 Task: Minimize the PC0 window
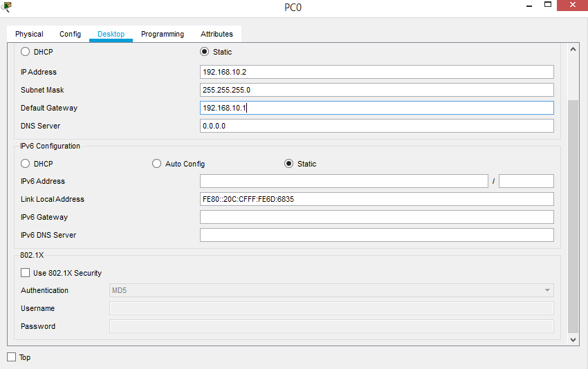(x=529, y=6)
